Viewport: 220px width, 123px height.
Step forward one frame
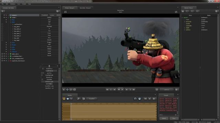coord(126,90)
